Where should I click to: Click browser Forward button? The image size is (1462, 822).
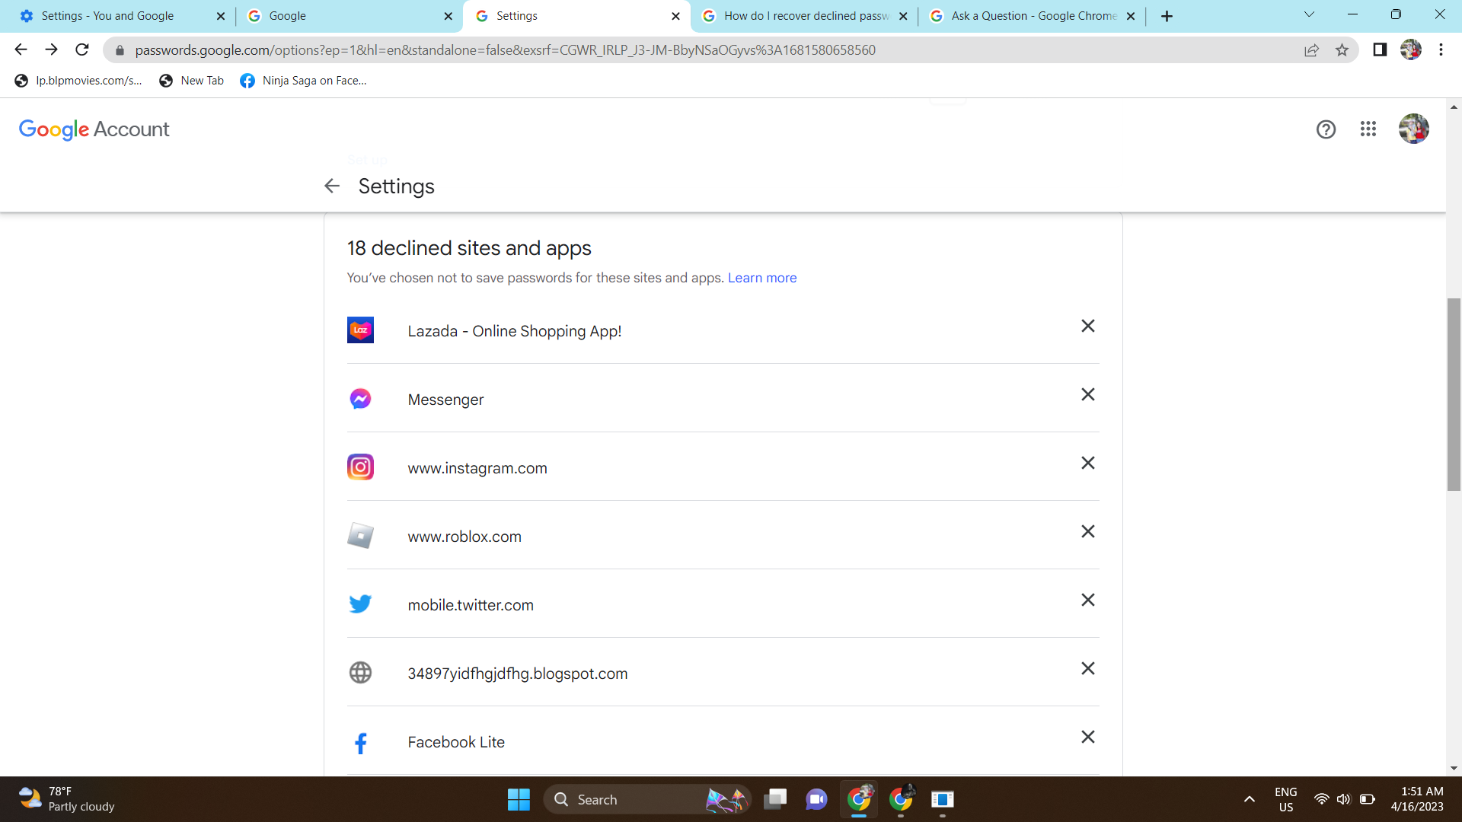coord(51,49)
